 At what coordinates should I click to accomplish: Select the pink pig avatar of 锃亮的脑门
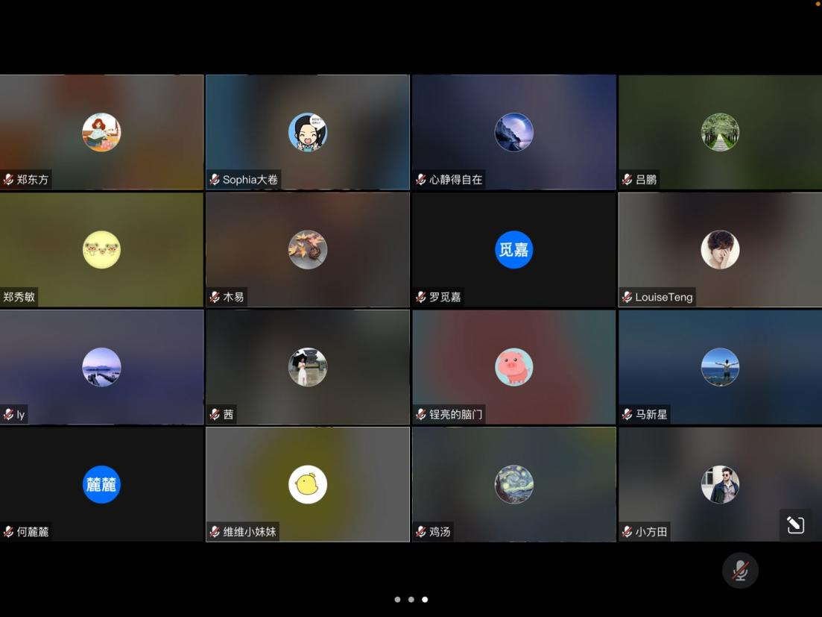click(513, 367)
